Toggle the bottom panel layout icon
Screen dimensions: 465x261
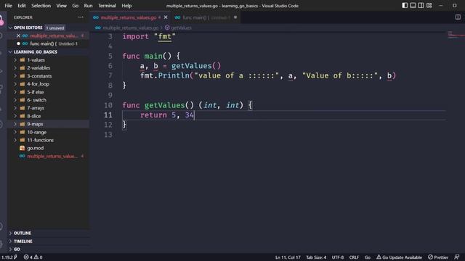[x=413, y=5]
